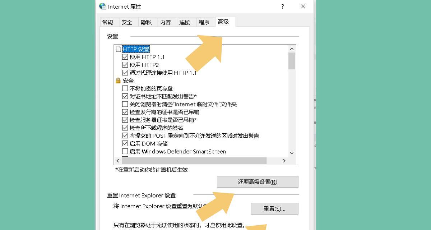
Task: Uncheck 将提交的 POST 重定向 warning option
Action: click(125, 135)
